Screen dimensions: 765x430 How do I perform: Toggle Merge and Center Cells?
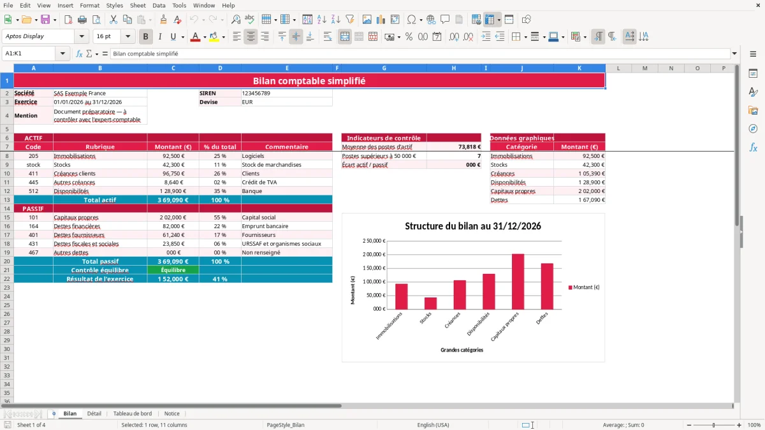pyautogui.click(x=345, y=37)
